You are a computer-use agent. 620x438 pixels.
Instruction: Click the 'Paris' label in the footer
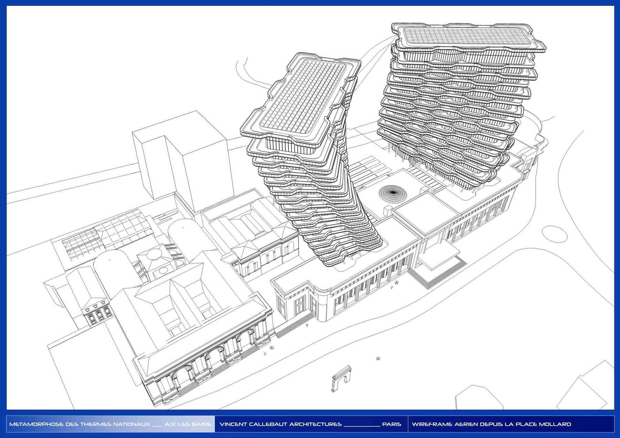coord(392,424)
